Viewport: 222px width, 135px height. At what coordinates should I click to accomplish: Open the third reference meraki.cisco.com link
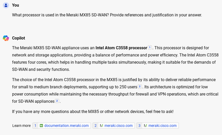click(162, 126)
